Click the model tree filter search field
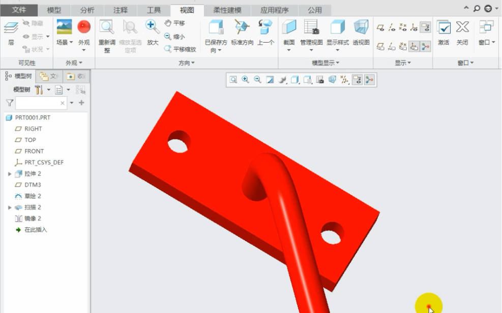The width and height of the screenshot is (502, 313). click(x=38, y=103)
